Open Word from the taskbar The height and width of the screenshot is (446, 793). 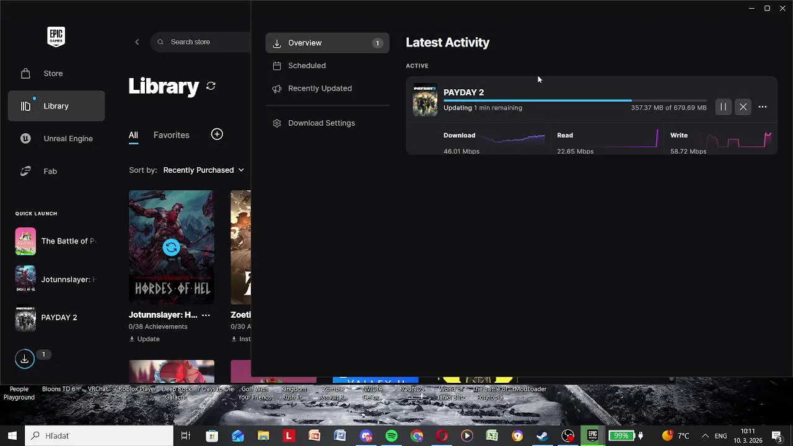point(340,436)
